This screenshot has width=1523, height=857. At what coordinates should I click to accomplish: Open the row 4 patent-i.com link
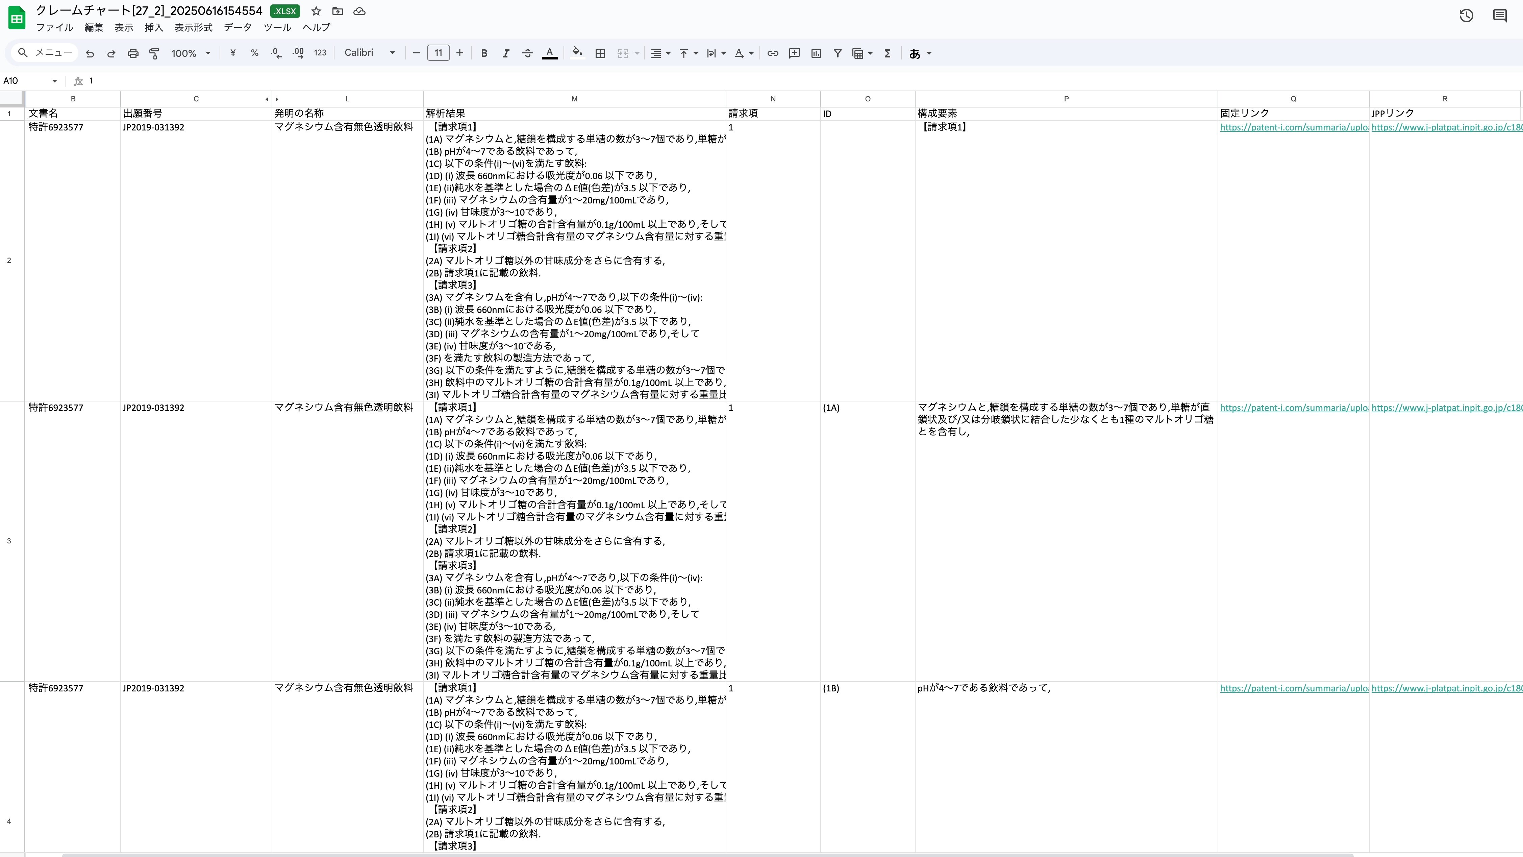click(x=1294, y=688)
